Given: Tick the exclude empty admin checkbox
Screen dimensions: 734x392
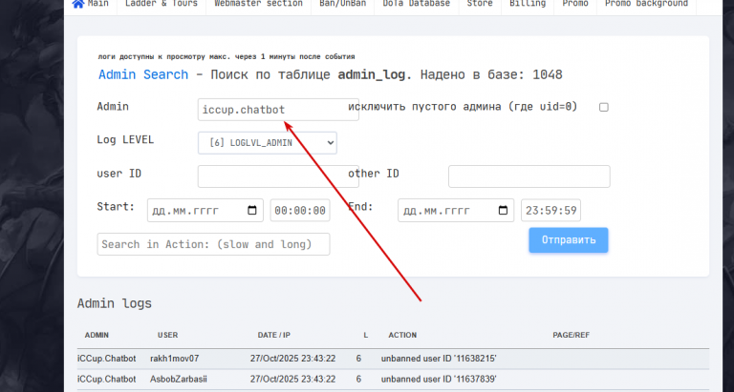Looking at the screenshot, I should (x=604, y=107).
